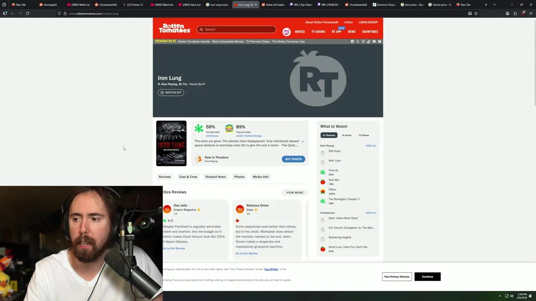The image size is (536, 301).
Task: Select the TV Shows filter in What to Watch
Action: coord(363,135)
